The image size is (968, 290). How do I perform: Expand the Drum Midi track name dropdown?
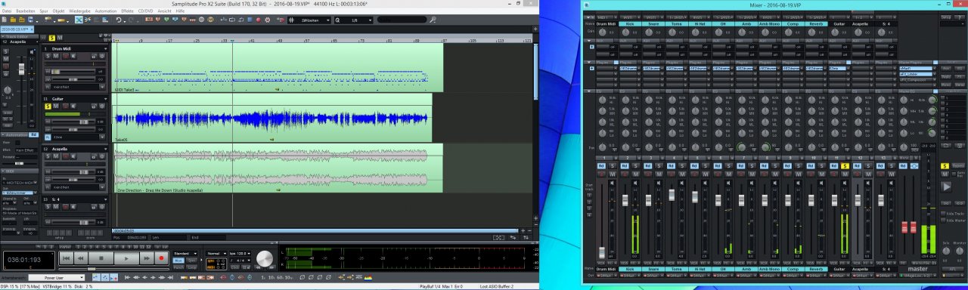click(x=106, y=48)
